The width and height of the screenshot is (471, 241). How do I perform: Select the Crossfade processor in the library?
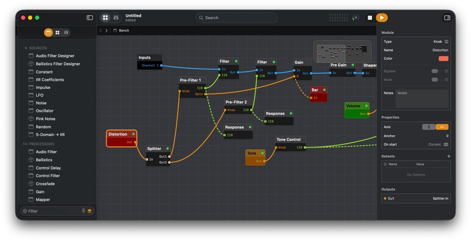(x=45, y=184)
